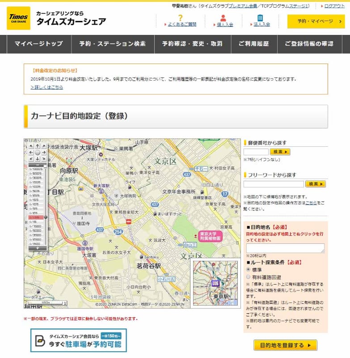350x358 pixels.
Task: Click the 東京大学附属植物園 pink label on map
Action: click(x=210, y=236)
